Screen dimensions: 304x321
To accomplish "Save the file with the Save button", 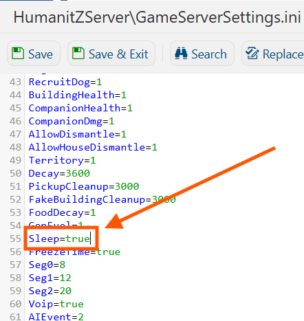I will [x=34, y=54].
